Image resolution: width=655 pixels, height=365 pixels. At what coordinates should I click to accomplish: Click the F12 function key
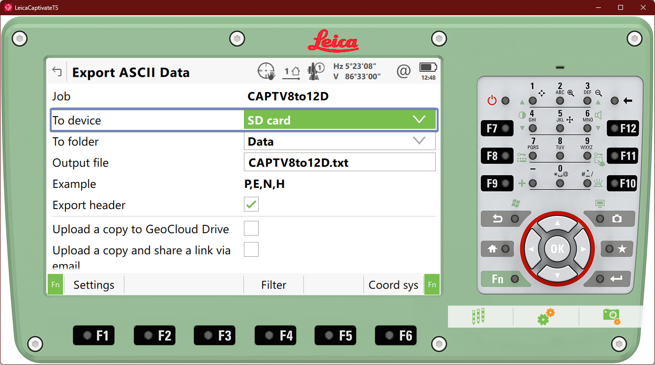click(x=623, y=128)
